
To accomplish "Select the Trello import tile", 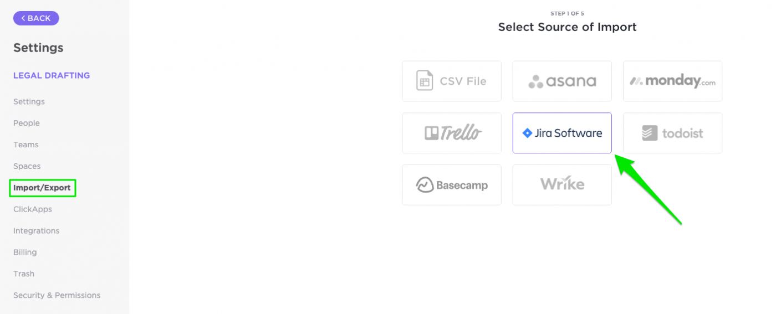I will point(451,133).
